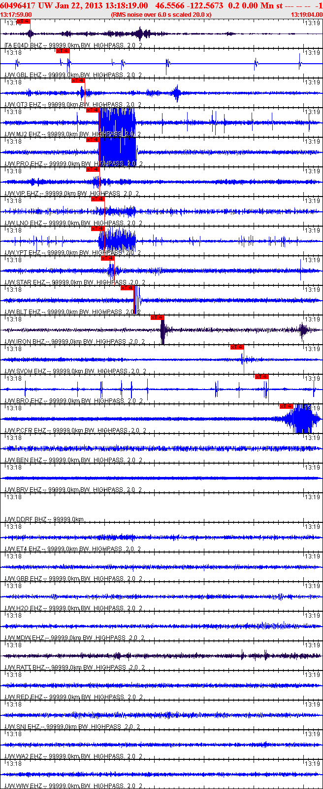Select the red pick flag on UW OT3 trace
The height and width of the screenshot is (789, 323).
pos(78,80)
